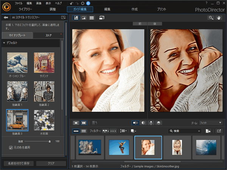Open the ファイル menu

pyautogui.click(x=19, y=3)
